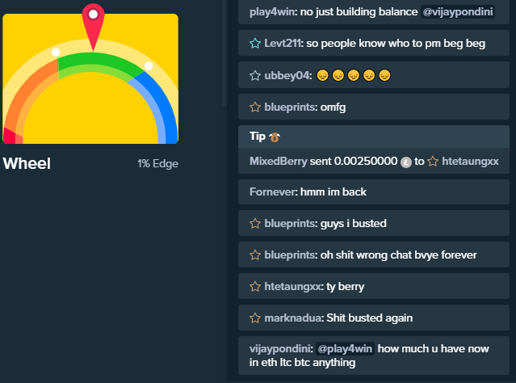This screenshot has width=516, height=383.
Task: Click the cyan star beside Levt211
Action: click(255, 43)
